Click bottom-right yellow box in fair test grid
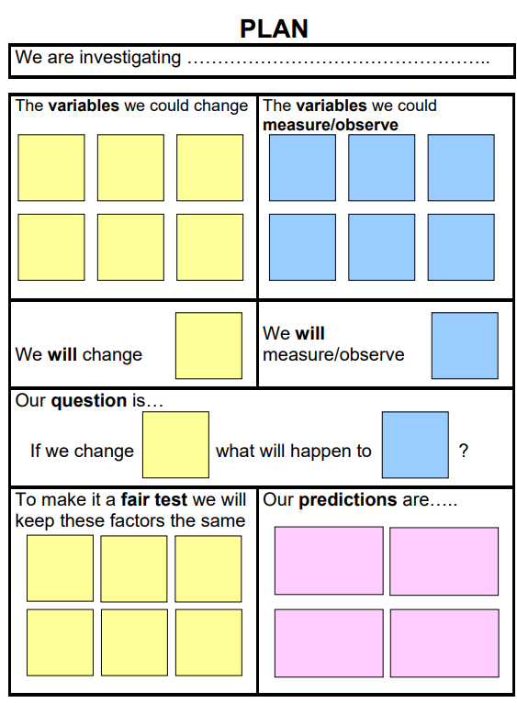This screenshot has height=703, width=517. (x=208, y=642)
